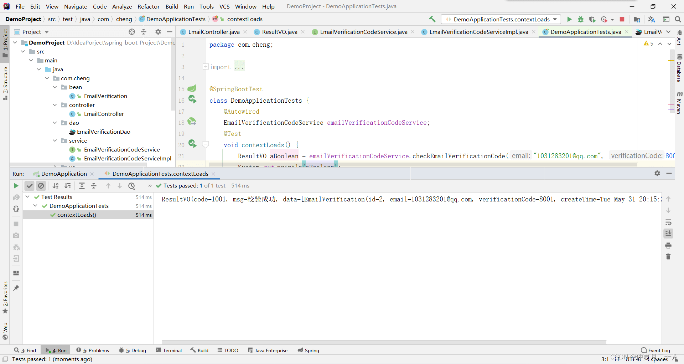Click the console horizontal scrollbar

[384, 342]
